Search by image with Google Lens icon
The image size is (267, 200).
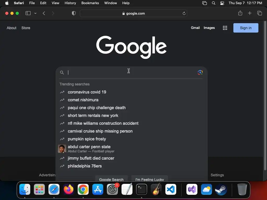click(200, 72)
